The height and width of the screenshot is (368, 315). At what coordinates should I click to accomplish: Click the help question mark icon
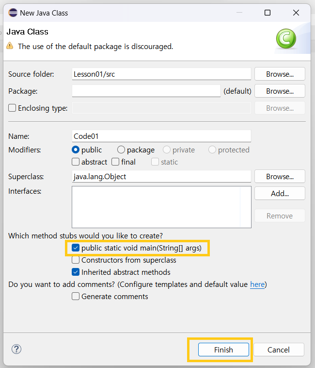coord(16,349)
